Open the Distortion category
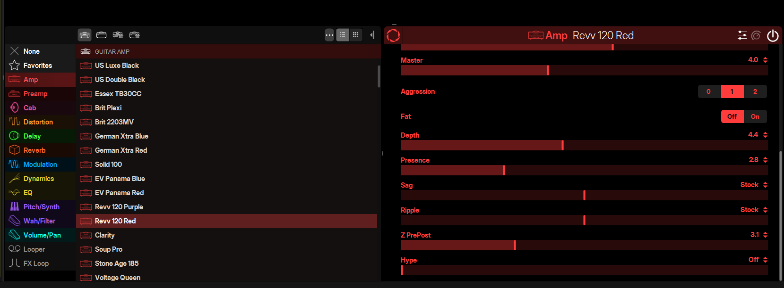 coord(38,122)
